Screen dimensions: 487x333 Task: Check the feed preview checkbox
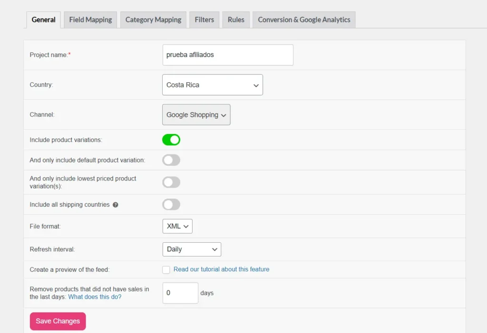click(x=166, y=270)
